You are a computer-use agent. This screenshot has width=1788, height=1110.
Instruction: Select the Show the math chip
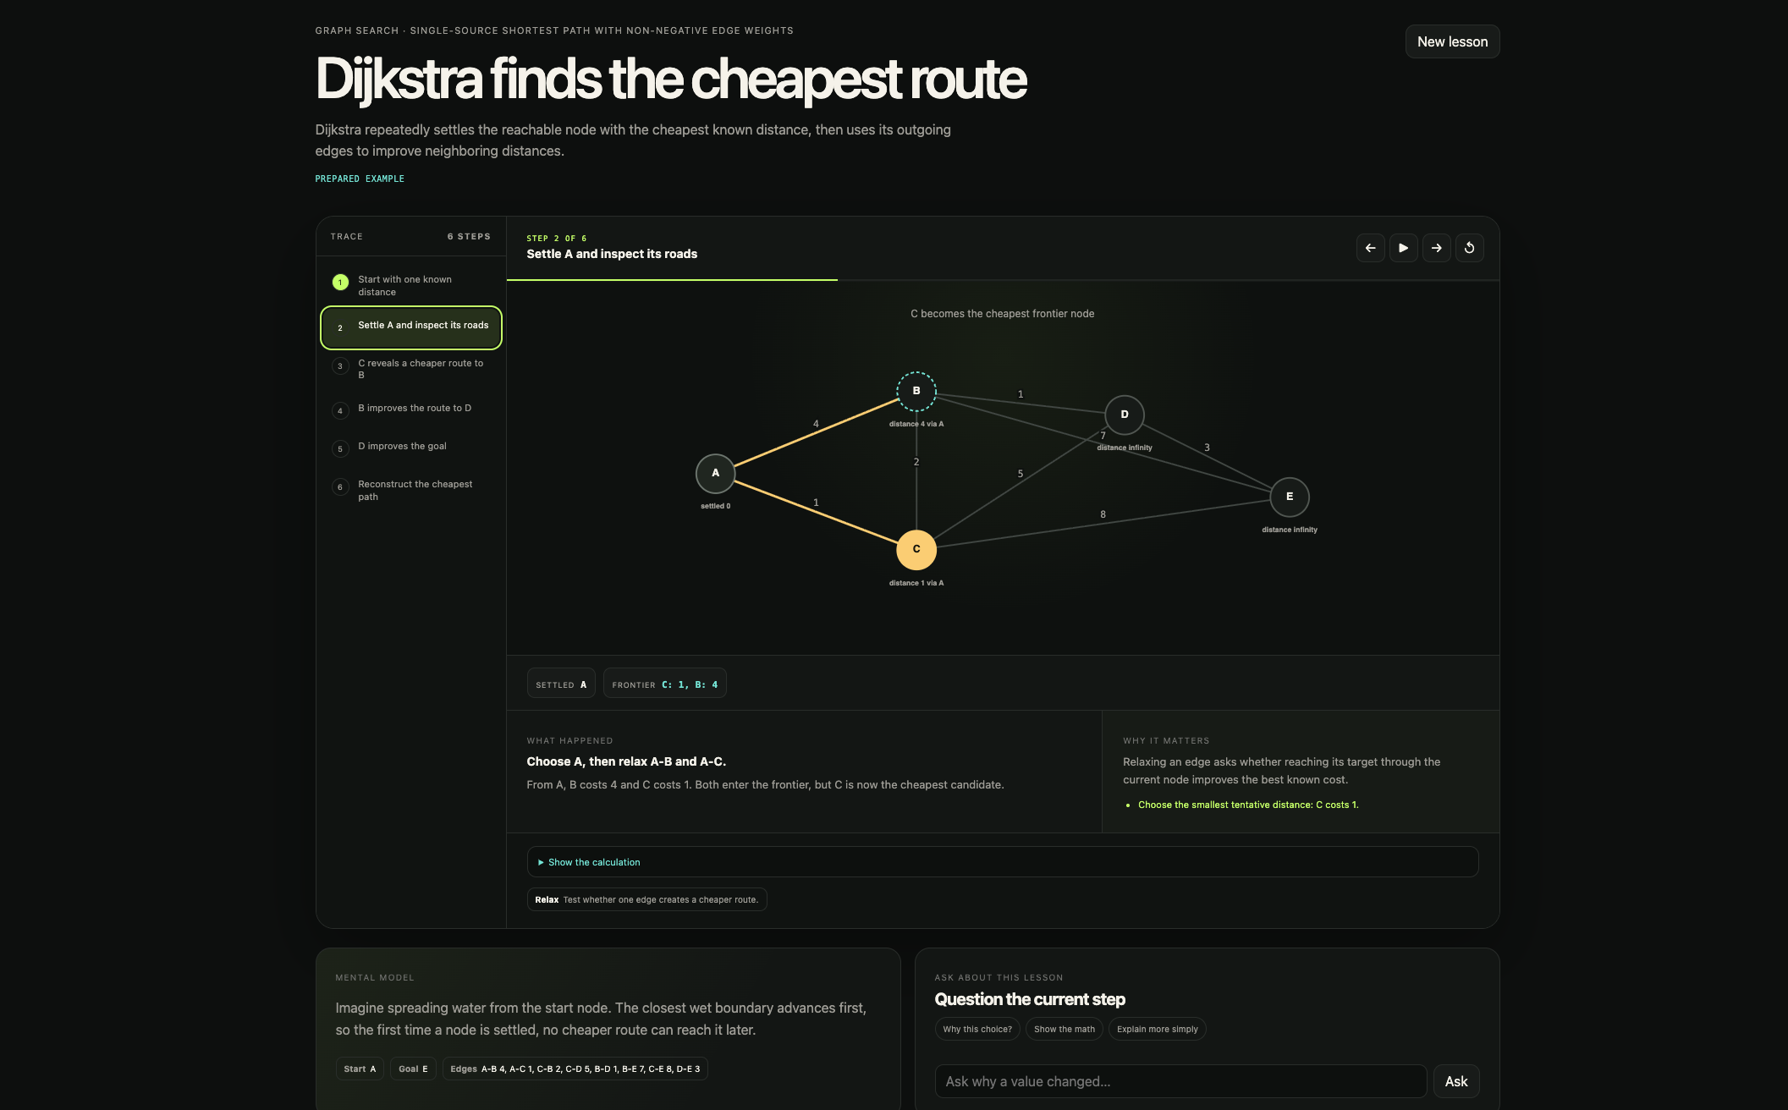[x=1064, y=1030]
